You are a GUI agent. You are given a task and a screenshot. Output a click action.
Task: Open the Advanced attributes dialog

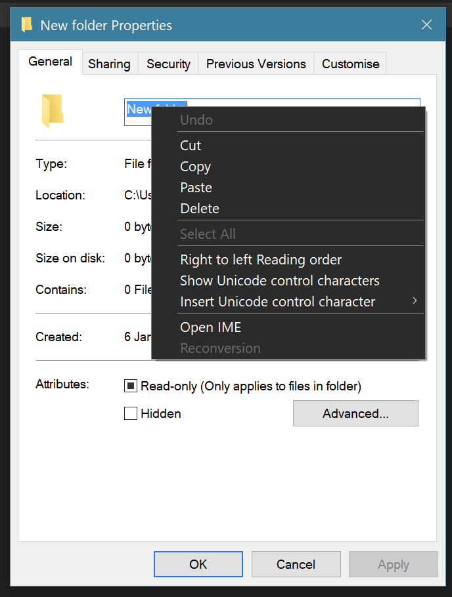tap(355, 413)
